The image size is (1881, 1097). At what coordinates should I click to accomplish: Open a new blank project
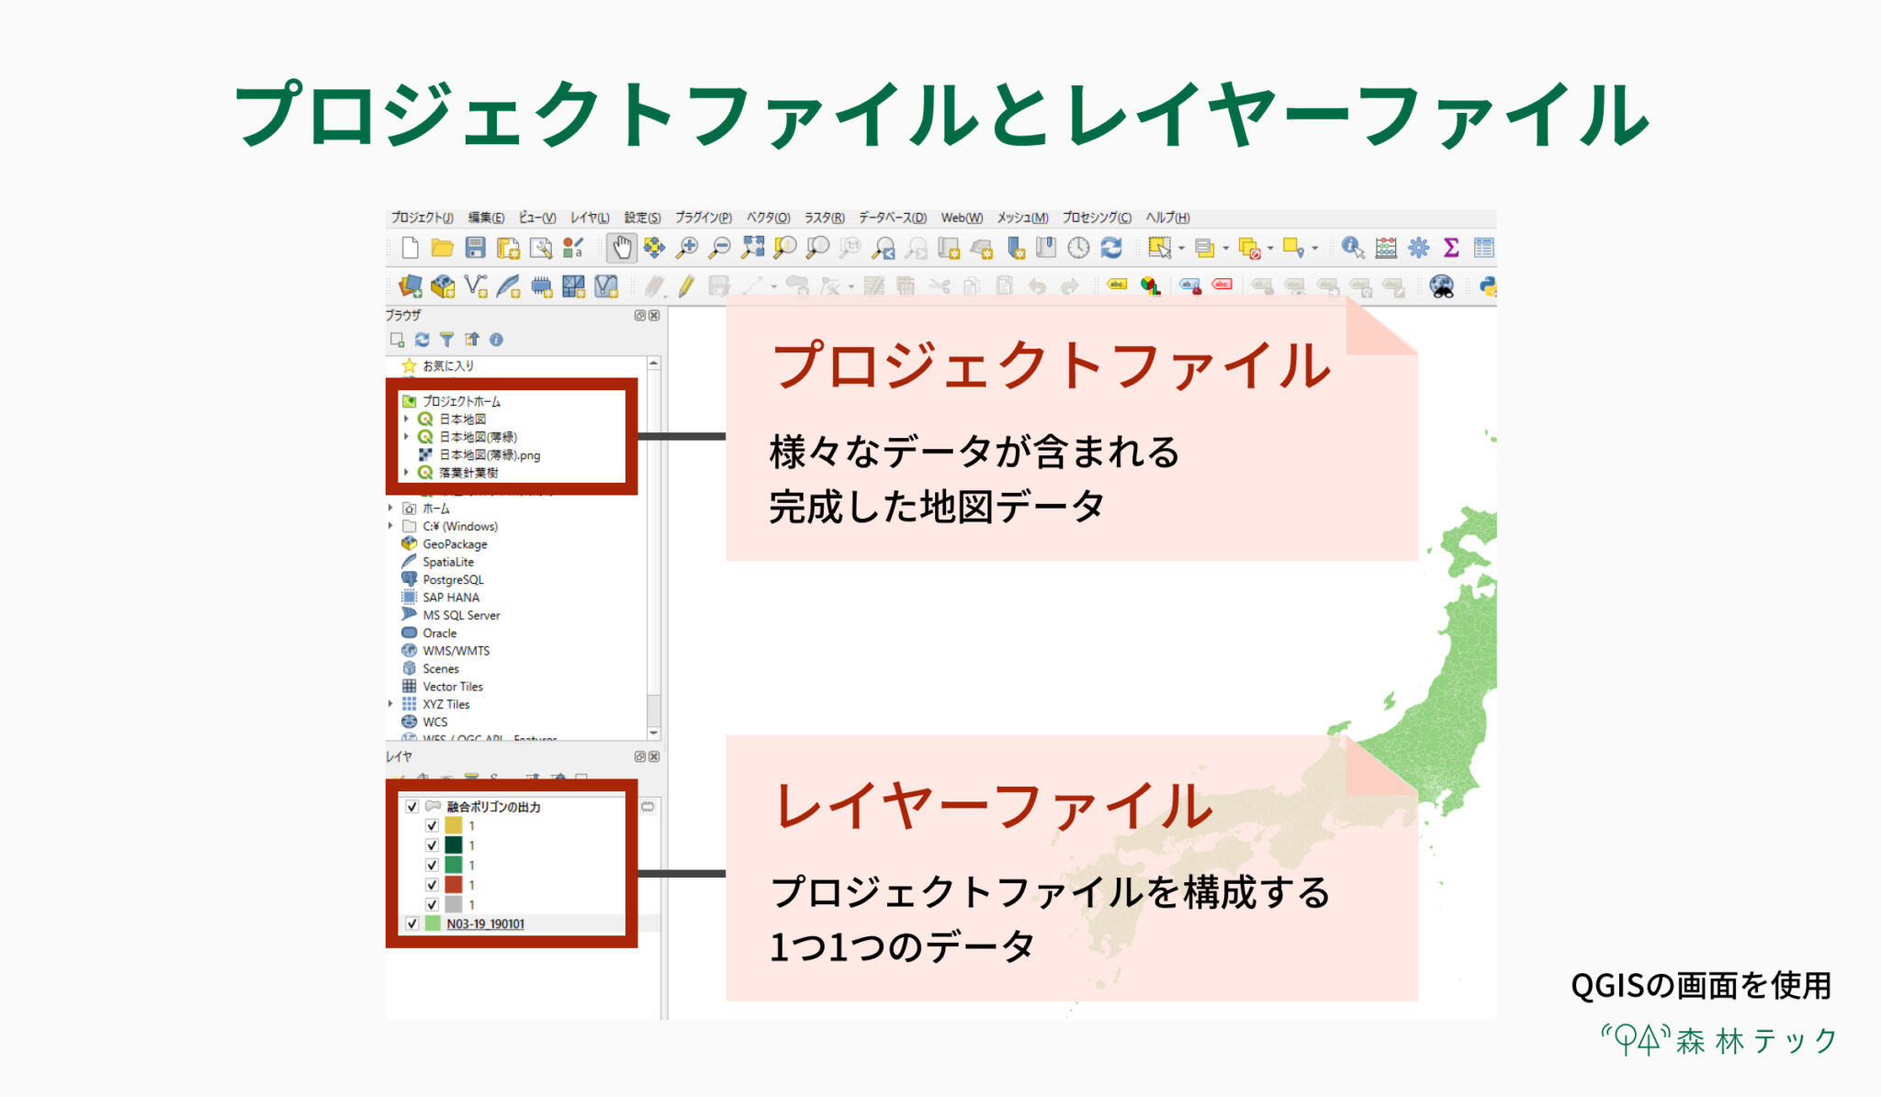pos(410,248)
